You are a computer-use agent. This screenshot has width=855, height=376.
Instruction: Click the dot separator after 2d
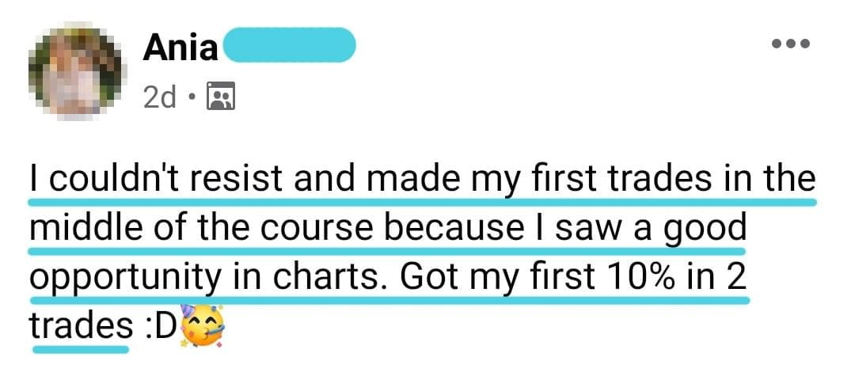[x=192, y=97]
